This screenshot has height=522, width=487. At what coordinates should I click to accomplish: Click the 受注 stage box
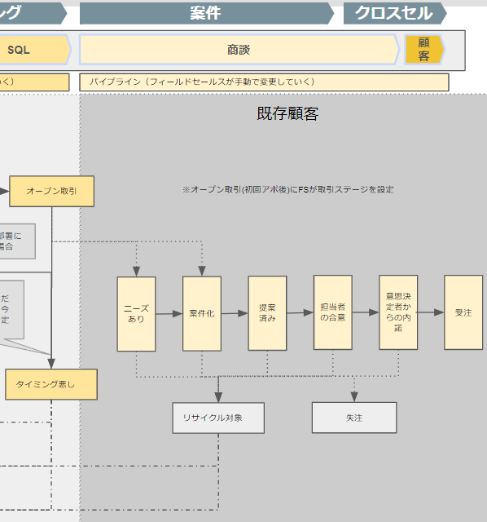(463, 312)
